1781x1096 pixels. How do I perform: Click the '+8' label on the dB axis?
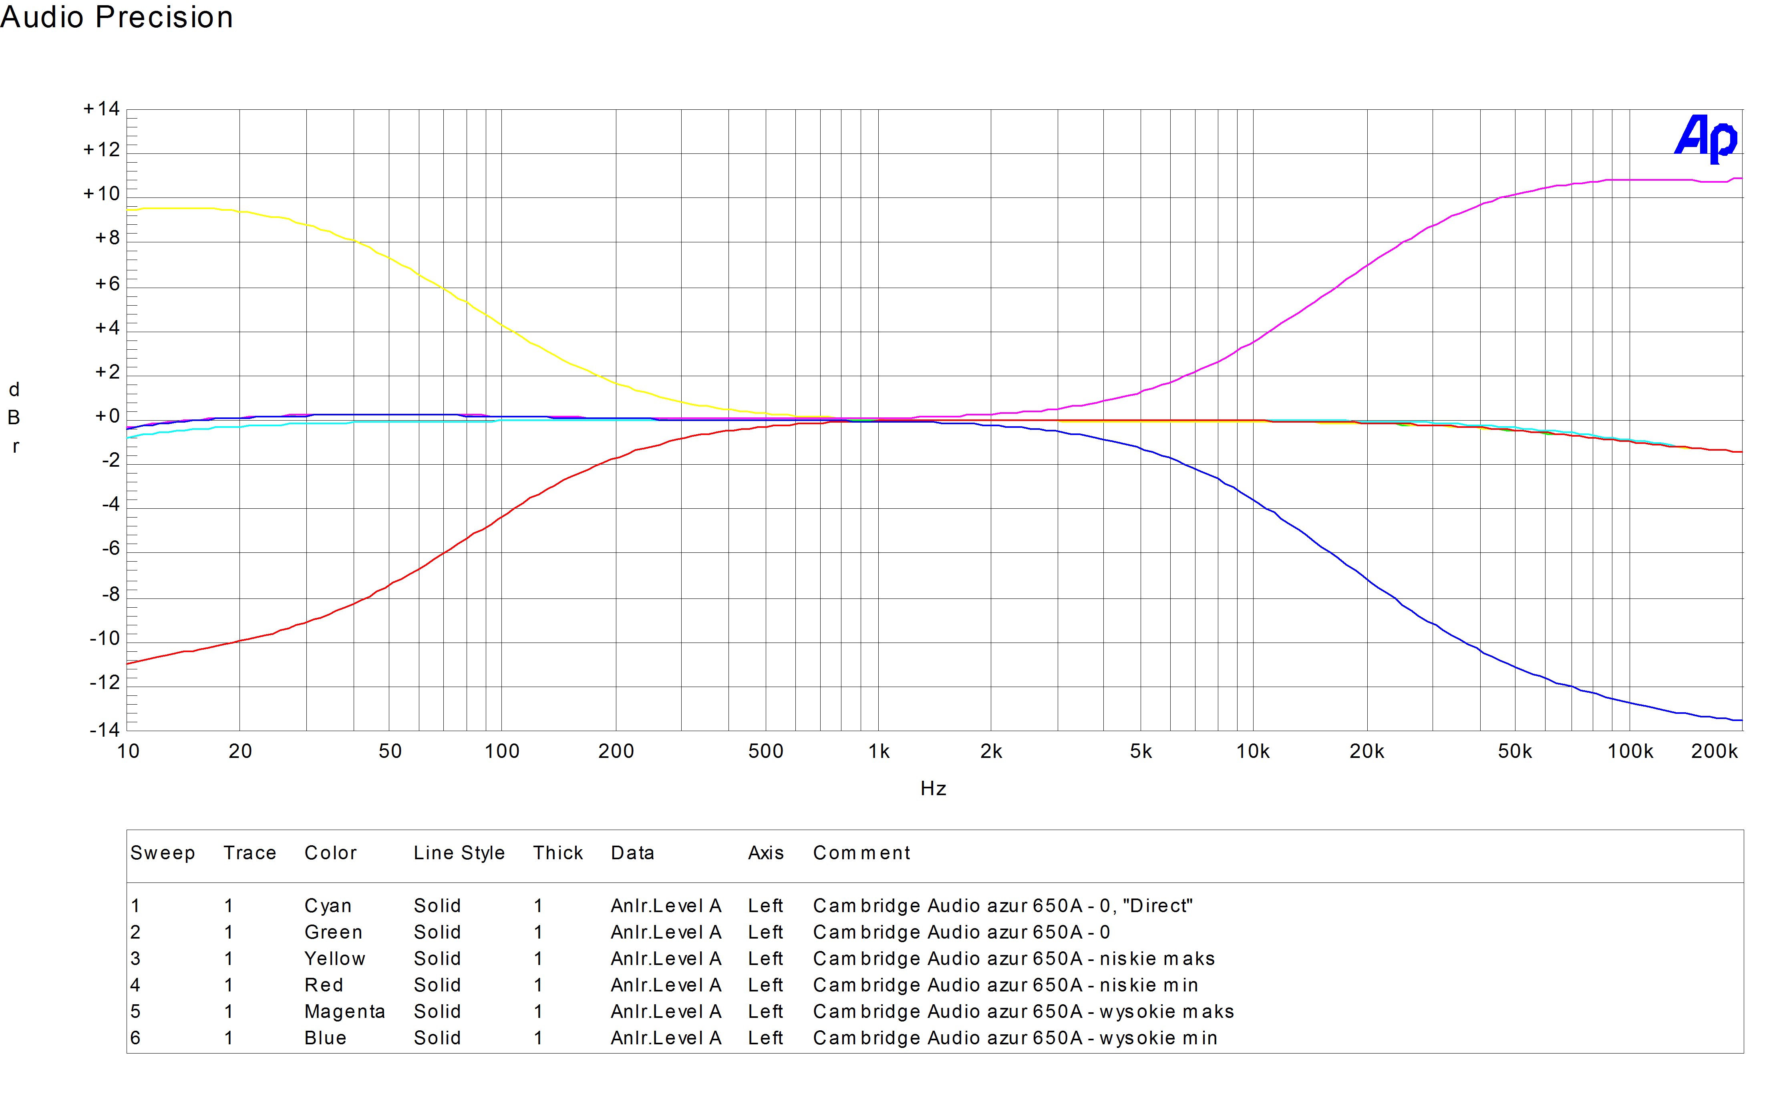(107, 238)
